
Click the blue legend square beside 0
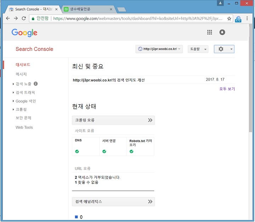pos(76,217)
